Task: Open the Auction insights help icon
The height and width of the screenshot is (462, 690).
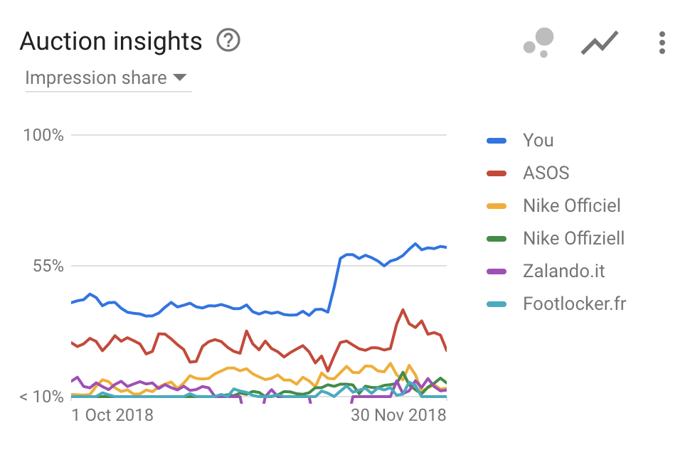Action: pos(228,41)
